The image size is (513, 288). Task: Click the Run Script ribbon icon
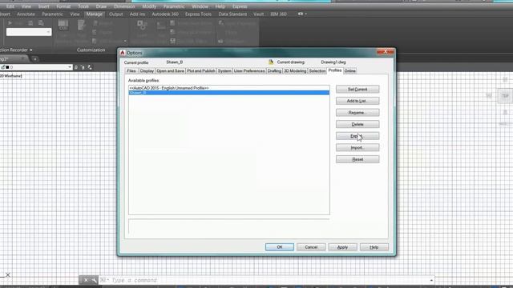(161, 26)
